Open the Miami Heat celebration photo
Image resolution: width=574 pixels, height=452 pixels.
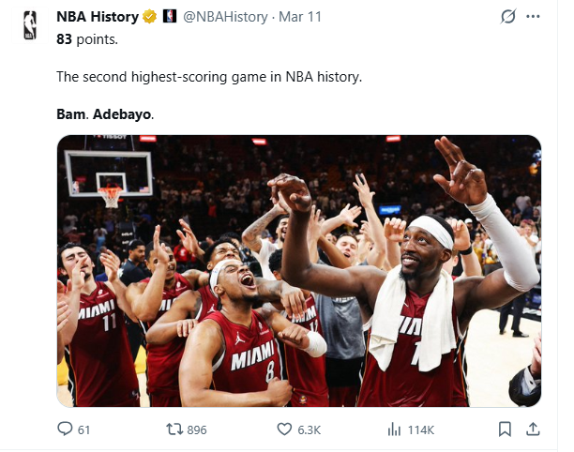298,271
